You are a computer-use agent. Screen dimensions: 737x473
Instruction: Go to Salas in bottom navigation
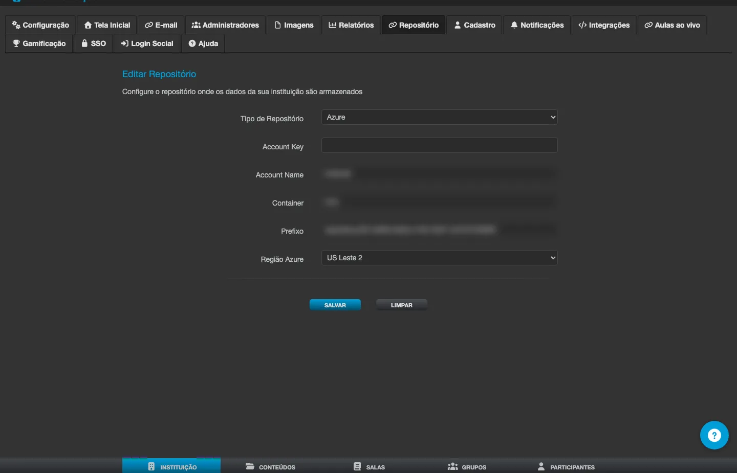[x=369, y=467]
